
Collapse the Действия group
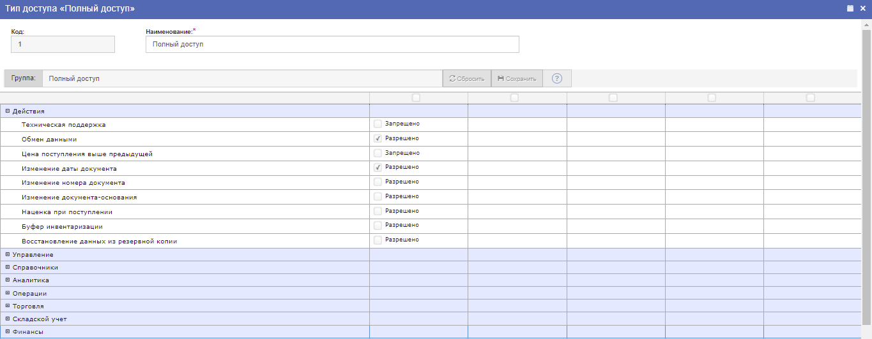(8, 111)
